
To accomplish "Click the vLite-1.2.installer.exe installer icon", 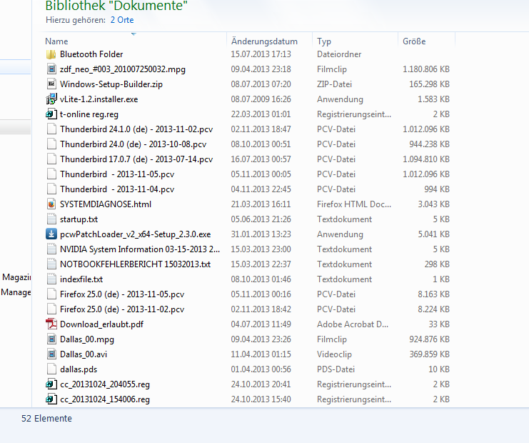I will pyautogui.click(x=51, y=99).
